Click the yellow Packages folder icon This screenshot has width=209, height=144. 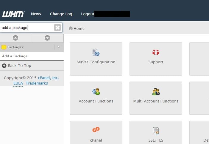pos(4,47)
